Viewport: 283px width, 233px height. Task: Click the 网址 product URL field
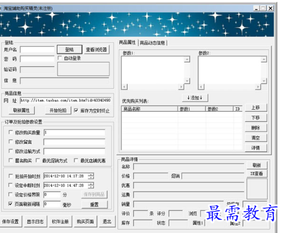point(66,100)
